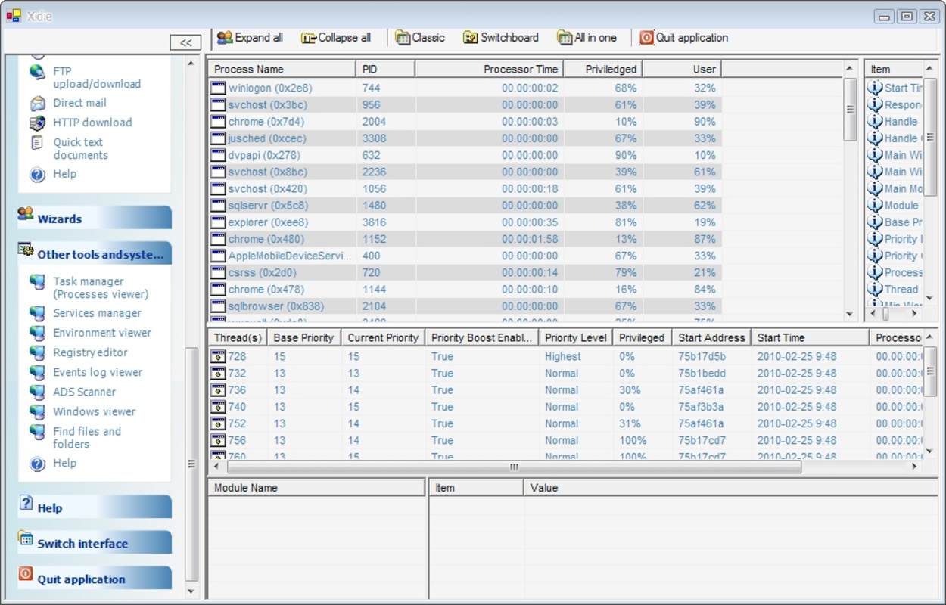
Task: Select the sqlservr (0x5c8) process row
Action: coord(465,205)
